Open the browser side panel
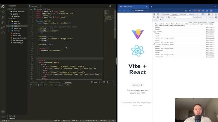Image resolution: width=218 pixels, height=122 pixels. pos(207,11)
